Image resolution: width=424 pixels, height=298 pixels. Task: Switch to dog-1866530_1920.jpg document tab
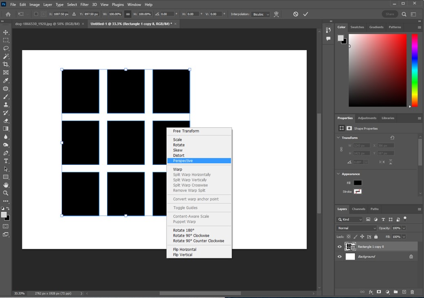[x=47, y=24]
